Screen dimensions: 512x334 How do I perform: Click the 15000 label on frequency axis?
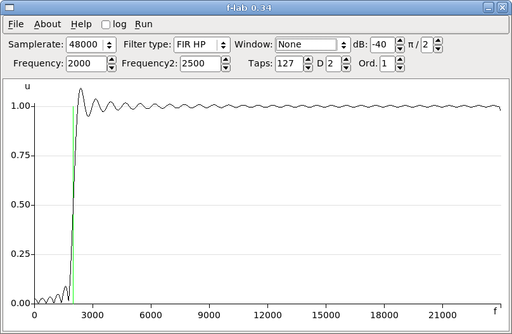326,315
